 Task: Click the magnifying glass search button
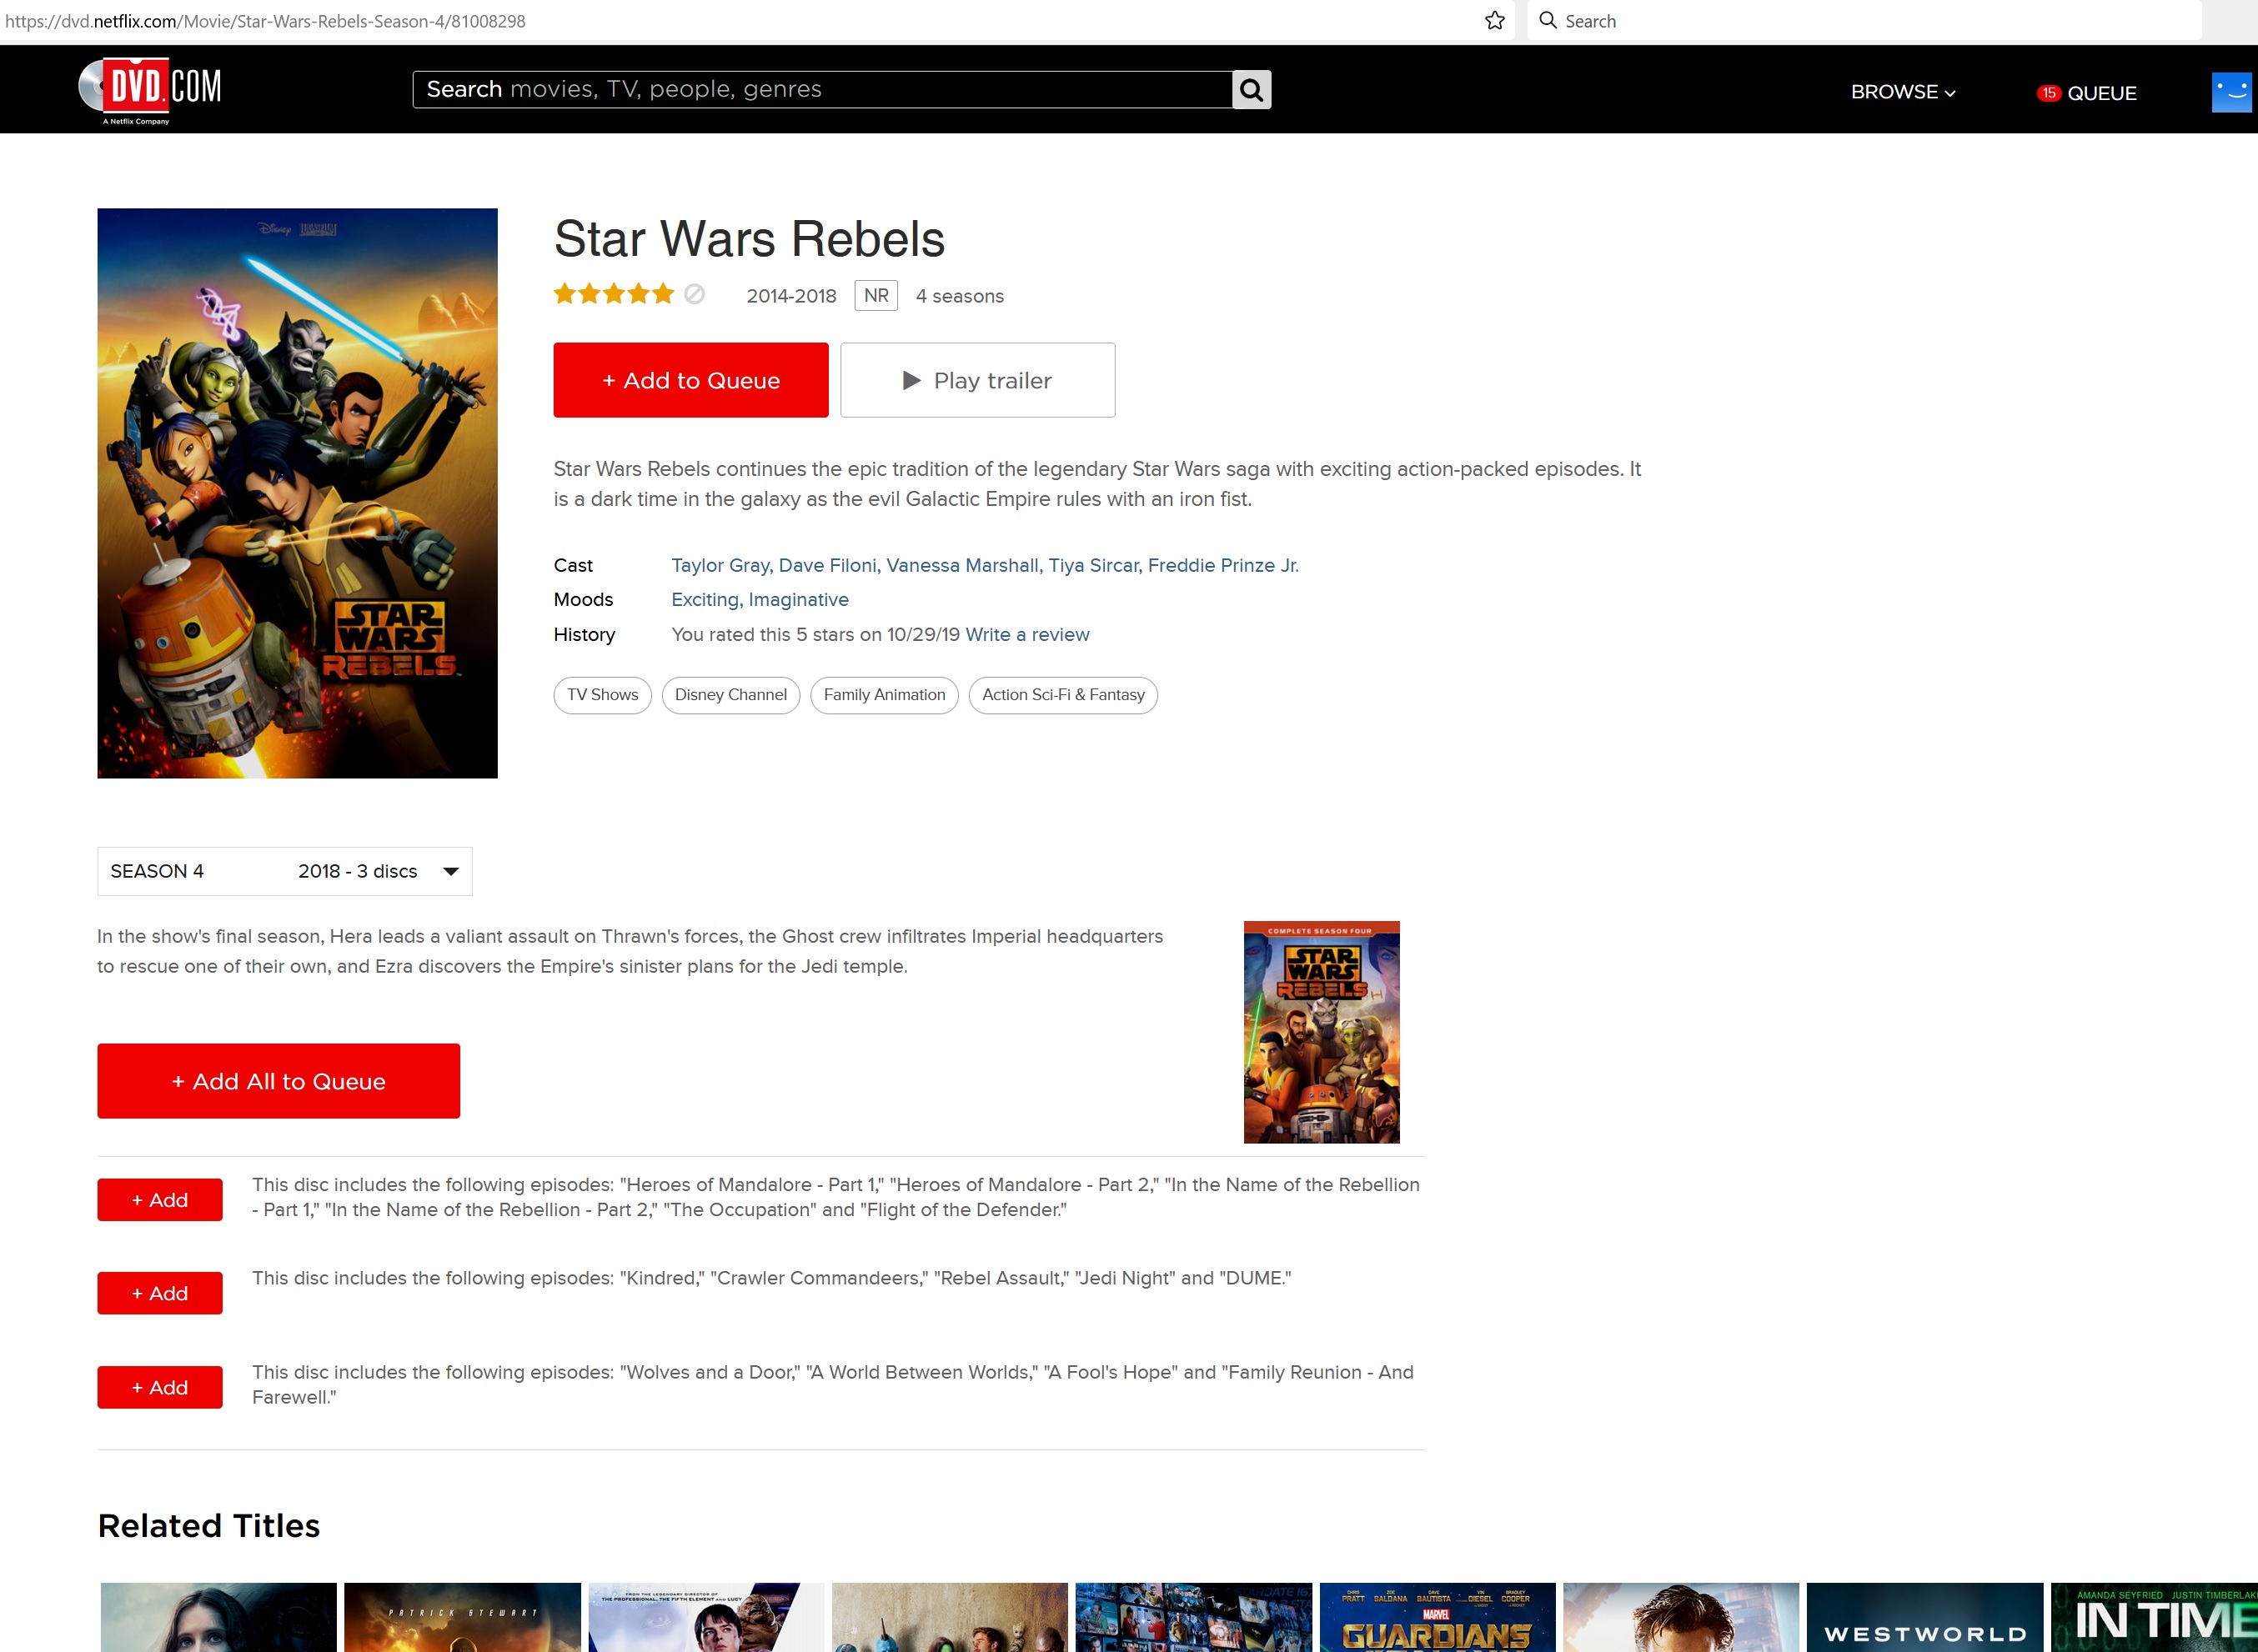1252,90
